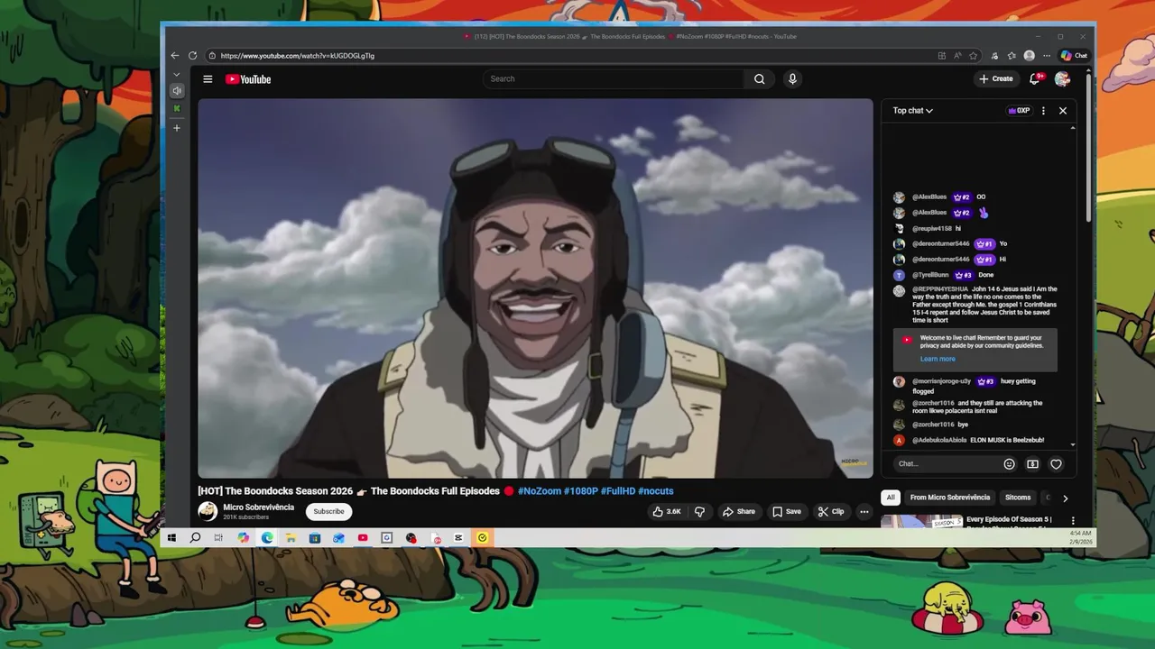The height and width of the screenshot is (649, 1155).
Task: Expand vertical tabs chevron in sidebar
Action: (177, 74)
